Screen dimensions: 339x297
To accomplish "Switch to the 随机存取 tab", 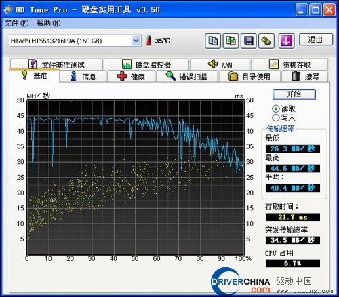I will (290, 64).
